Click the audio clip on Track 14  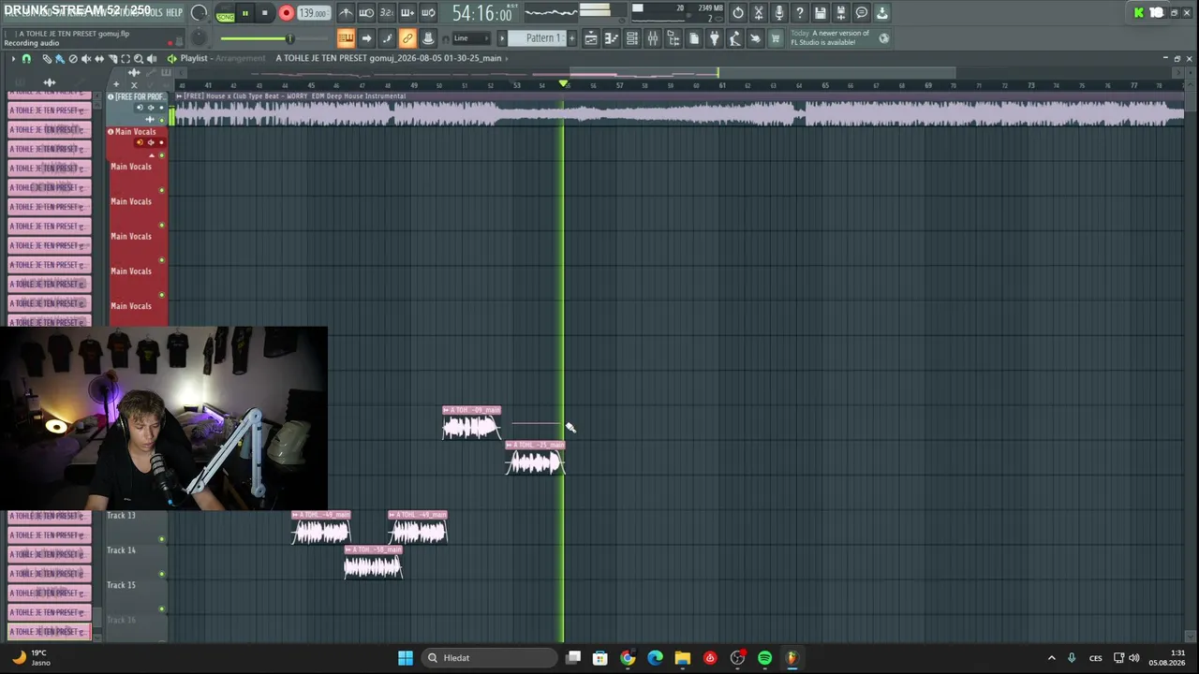[x=373, y=563]
